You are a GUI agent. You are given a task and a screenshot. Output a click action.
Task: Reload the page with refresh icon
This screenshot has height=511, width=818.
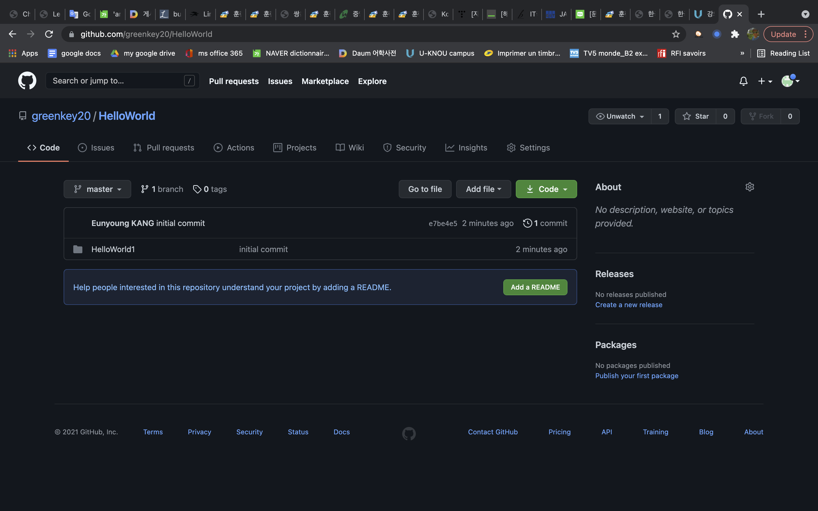[x=49, y=34]
